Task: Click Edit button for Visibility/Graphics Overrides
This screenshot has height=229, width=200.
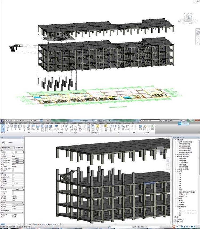Action: tap(18, 161)
